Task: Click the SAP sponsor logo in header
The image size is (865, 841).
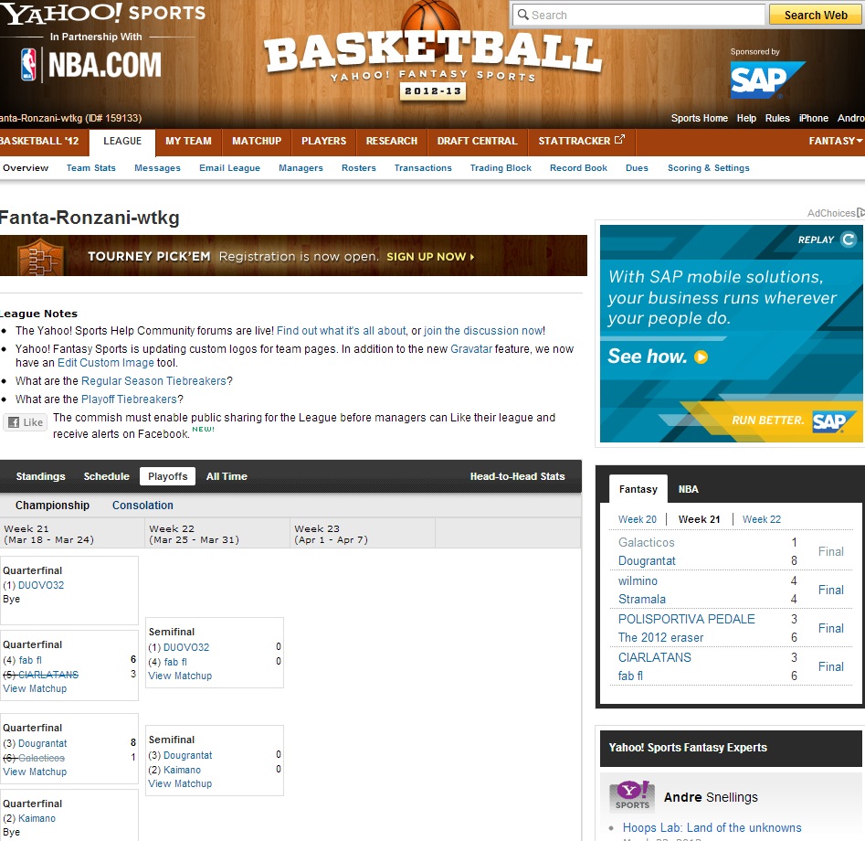Action: (767, 80)
